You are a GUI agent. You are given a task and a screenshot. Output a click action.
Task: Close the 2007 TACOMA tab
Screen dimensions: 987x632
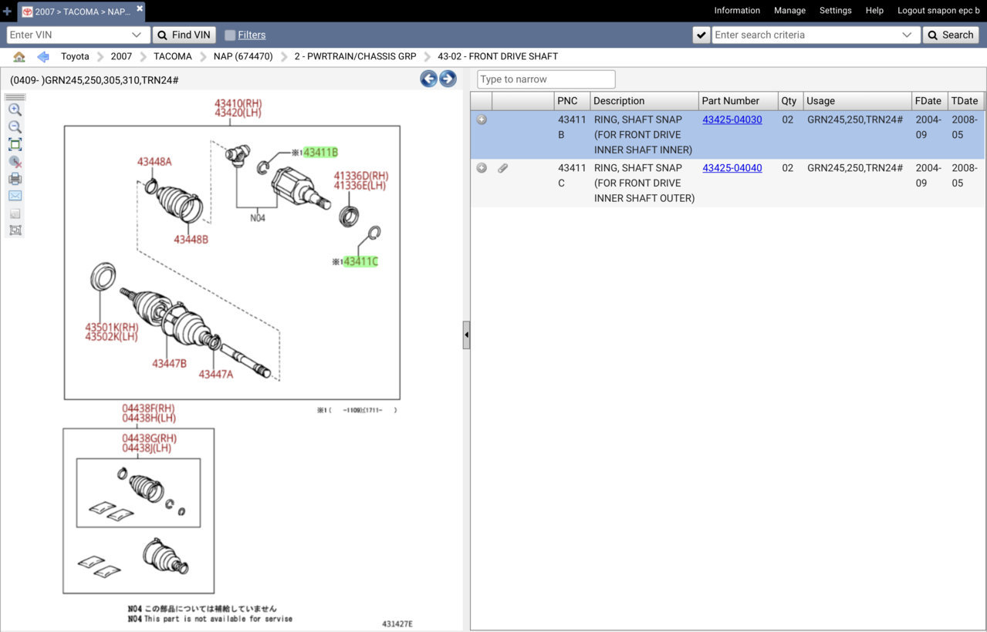pyautogui.click(x=140, y=8)
